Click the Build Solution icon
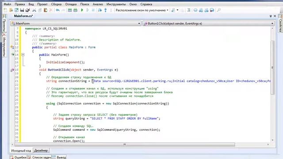The width and height of the screenshot is (283, 159). click(70, 10)
